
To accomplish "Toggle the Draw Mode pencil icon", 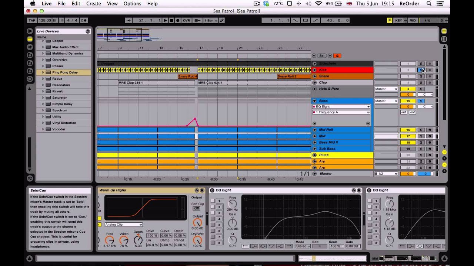I will [222, 20].
